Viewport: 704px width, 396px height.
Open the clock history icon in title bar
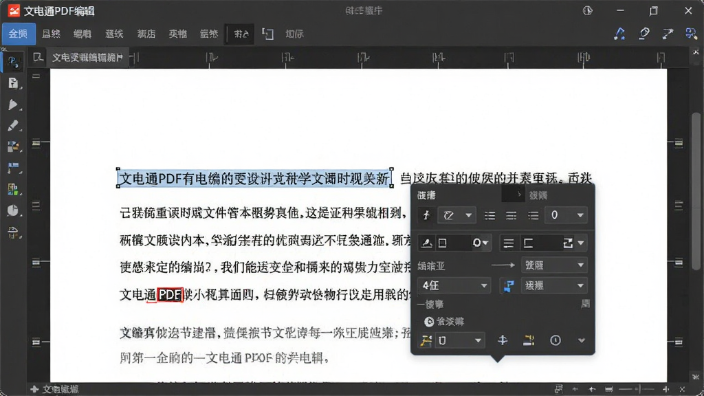pos(587,11)
